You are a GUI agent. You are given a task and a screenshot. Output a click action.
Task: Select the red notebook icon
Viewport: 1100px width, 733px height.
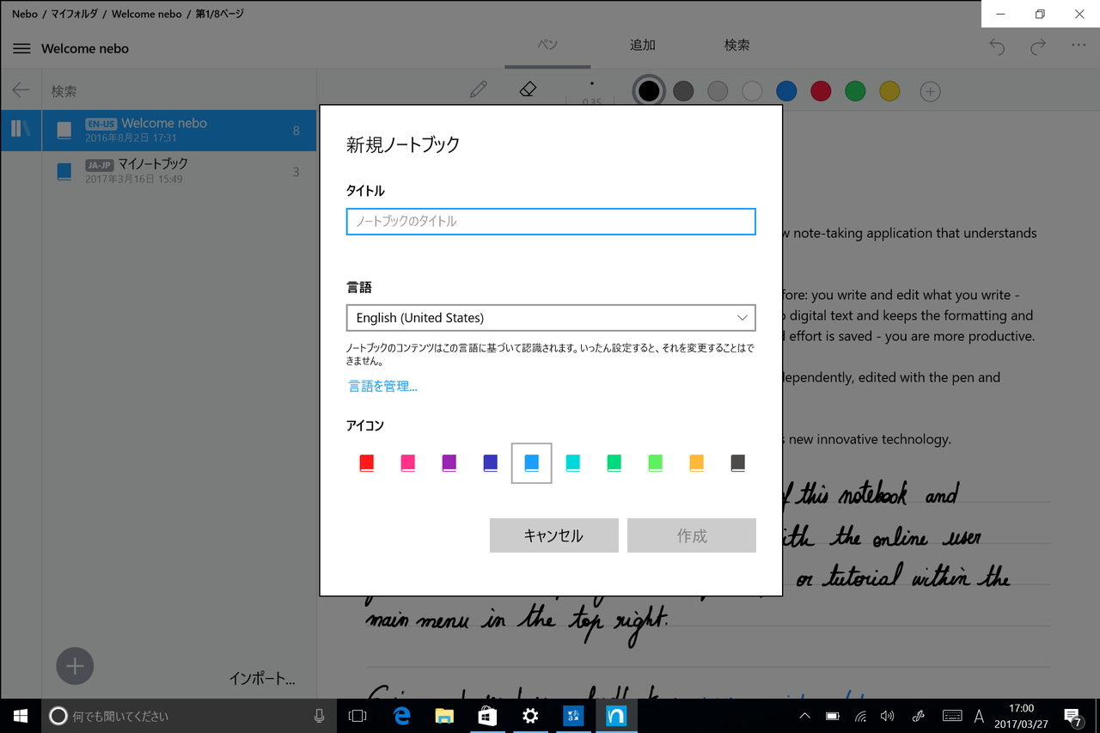click(366, 462)
